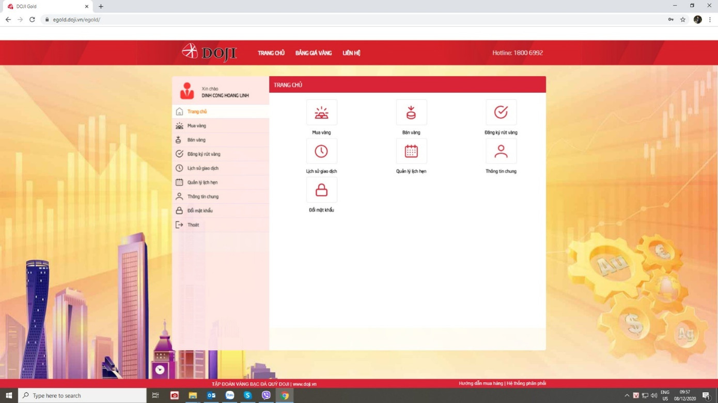This screenshot has width=718, height=403.
Task: Open Lịch sử giao dịch clock icon
Action: 321,150
